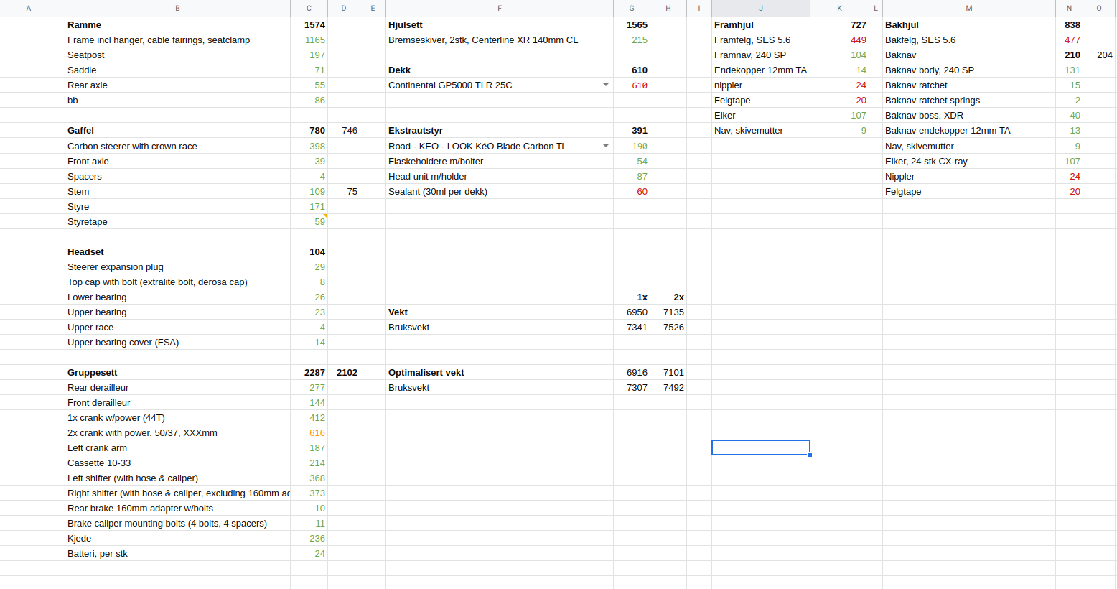This screenshot has height=589, width=1117.
Task: Click the orange 616 crank weight cell
Action: [x=309, y=432]
